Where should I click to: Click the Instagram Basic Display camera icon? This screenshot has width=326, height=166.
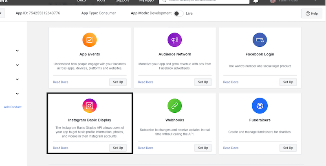pos(90,106)
